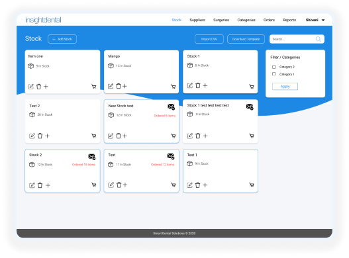Screen dimensions: 349x258
Task: Check the Category 1 filter box
Action: click(274, 74)
